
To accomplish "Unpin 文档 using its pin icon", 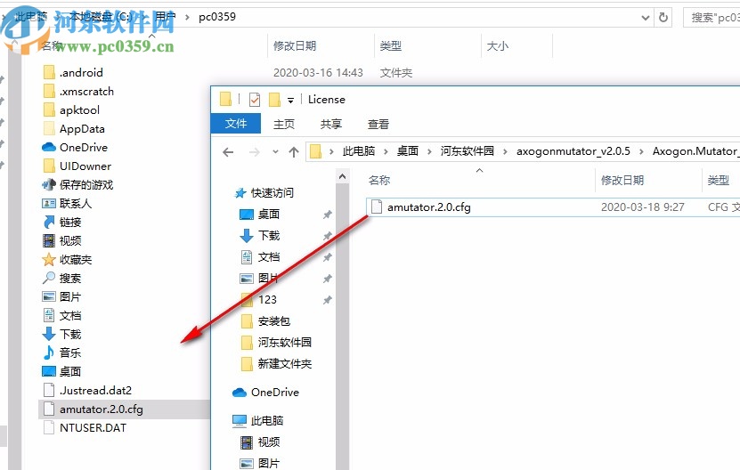I will [x=327, y=257].
